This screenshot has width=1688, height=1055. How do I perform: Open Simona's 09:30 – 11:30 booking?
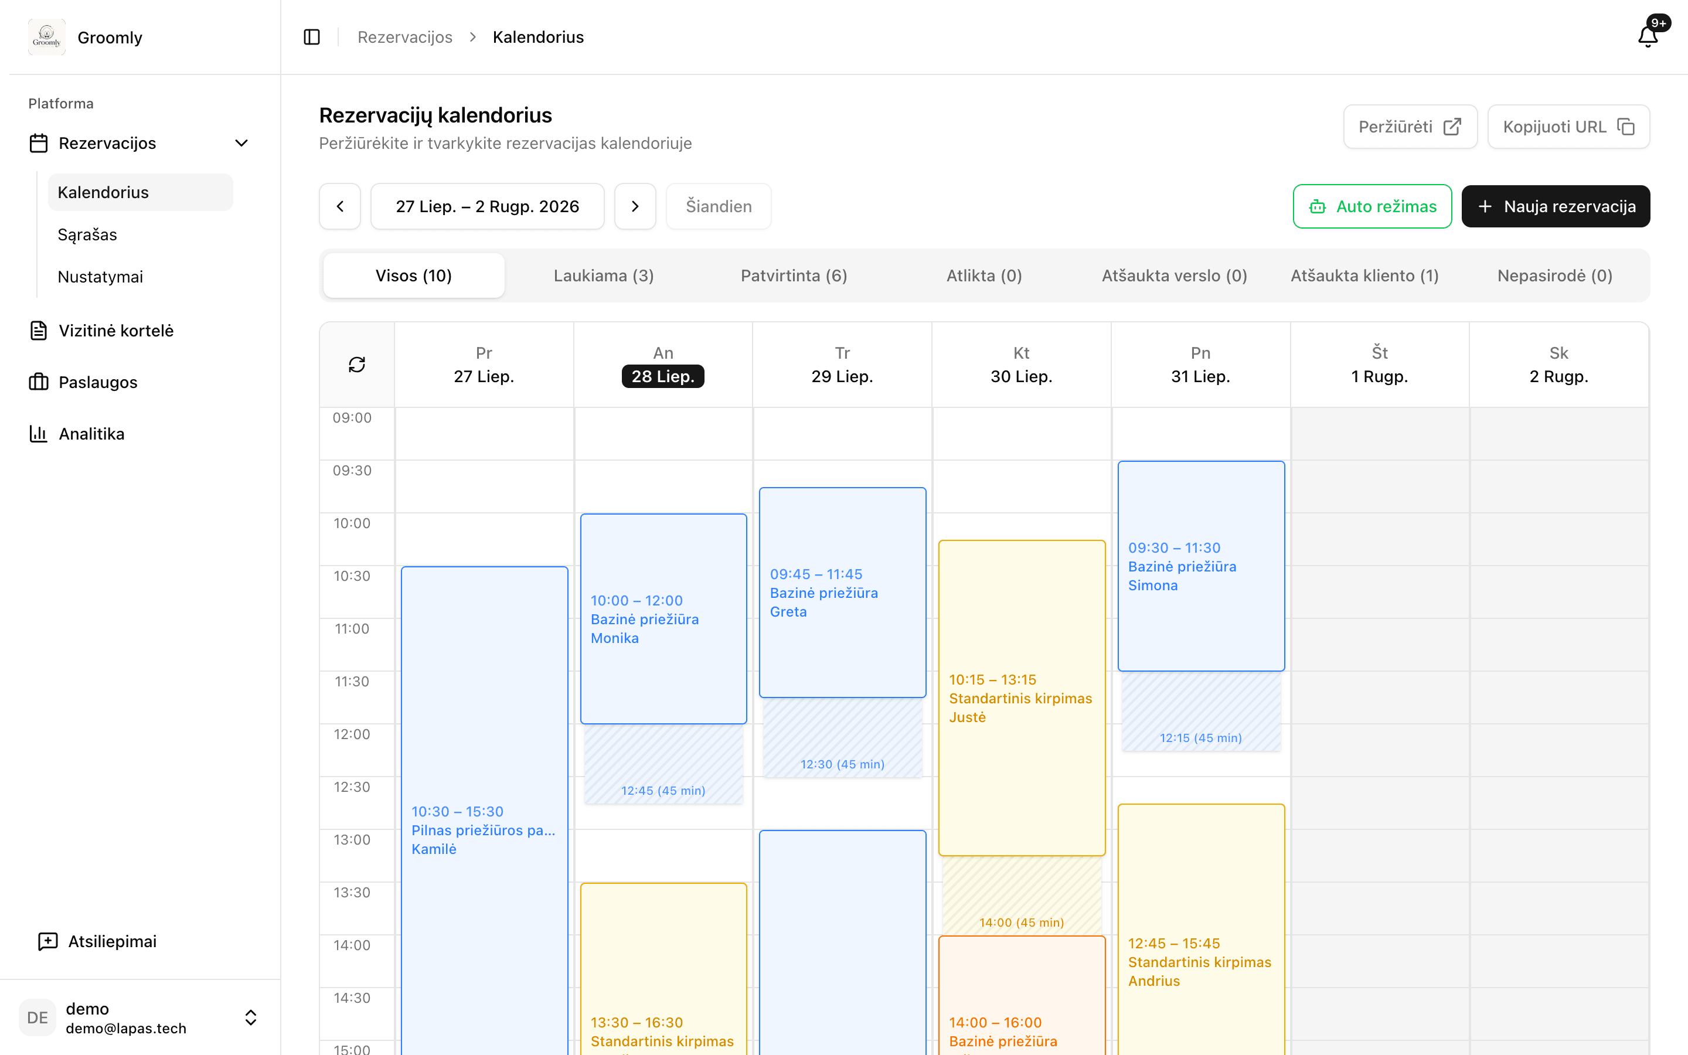[x=1201, y=566]
